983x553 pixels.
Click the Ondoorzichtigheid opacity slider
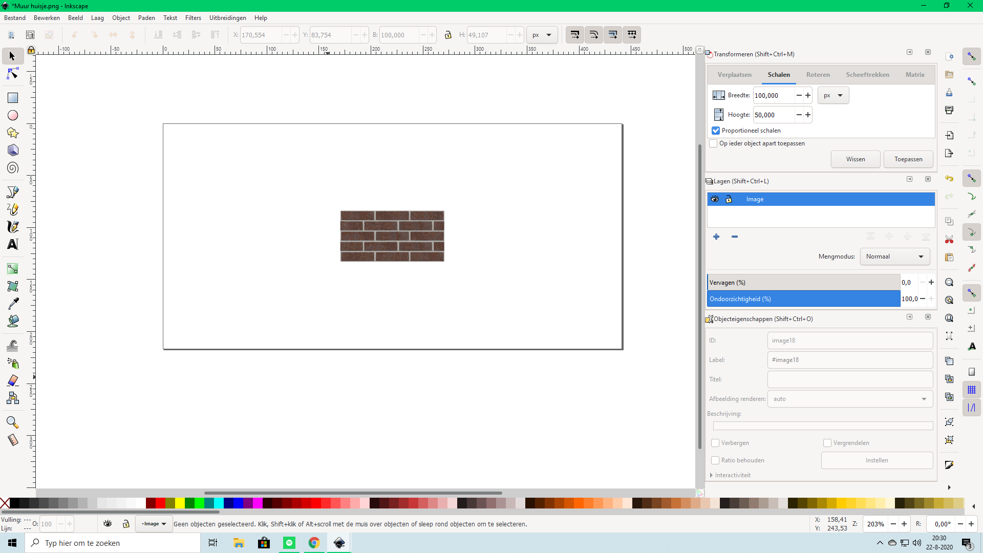(804, 299)
